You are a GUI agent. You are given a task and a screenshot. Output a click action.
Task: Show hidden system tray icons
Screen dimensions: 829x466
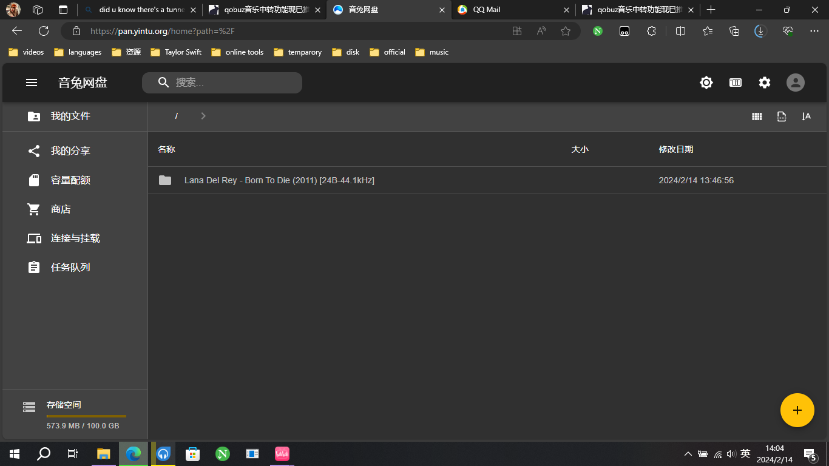(688, 454)
